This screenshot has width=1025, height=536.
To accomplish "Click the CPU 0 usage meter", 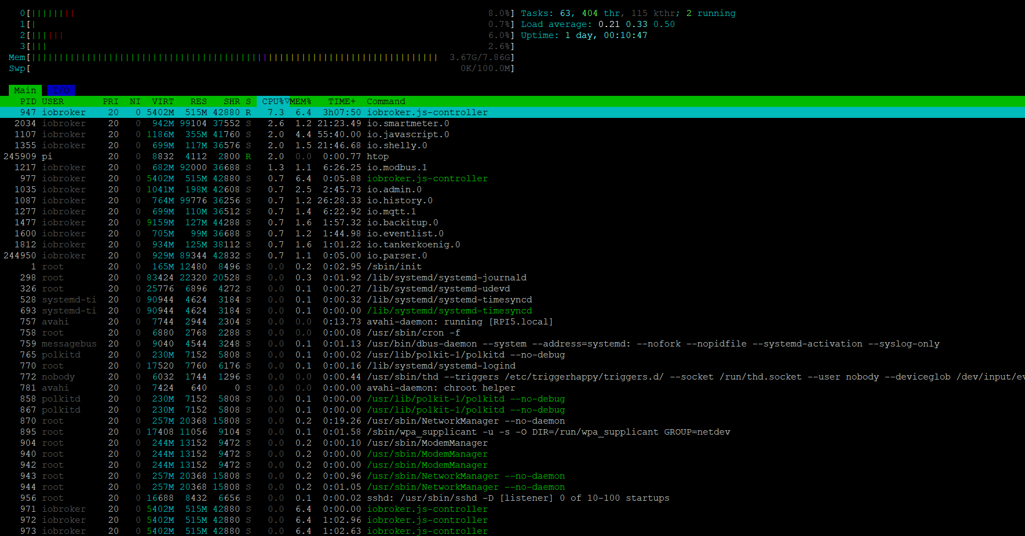I will click(267, 13).
